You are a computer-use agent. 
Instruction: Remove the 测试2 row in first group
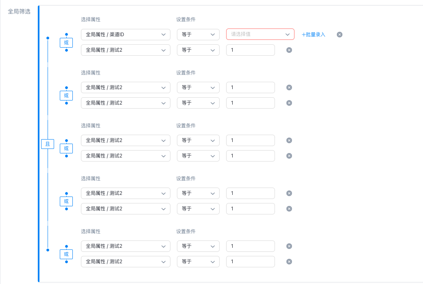(x=289, y=50)
